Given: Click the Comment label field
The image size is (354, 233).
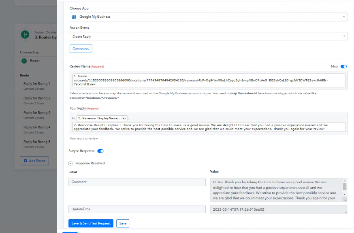Looking at the screenshot, I should pyautogui.click(x=137, y=182).
